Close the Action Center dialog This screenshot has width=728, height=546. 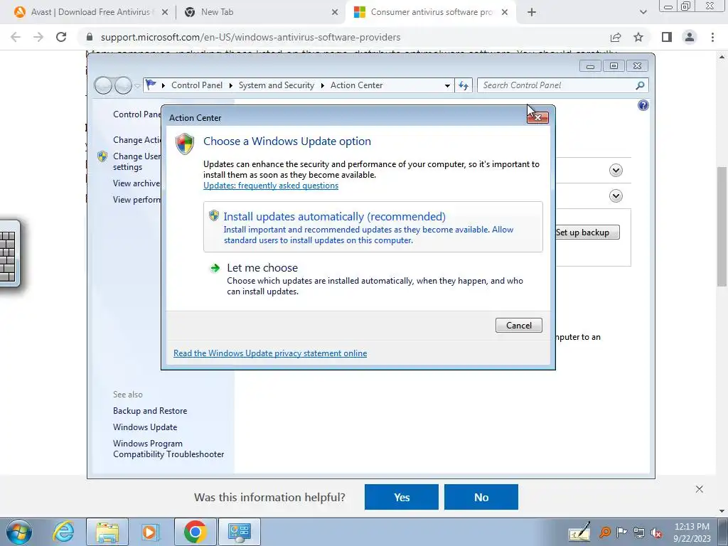537,117
